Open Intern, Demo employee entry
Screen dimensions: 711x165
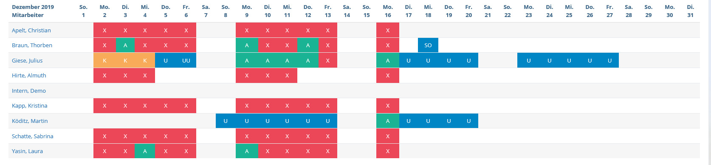pyautogui.click(x=29, y=91)
